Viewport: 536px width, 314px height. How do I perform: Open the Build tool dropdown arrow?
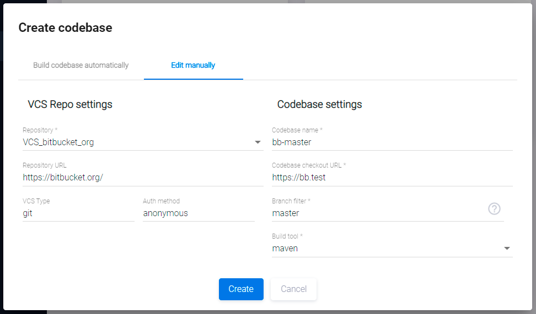click(507, 249)
